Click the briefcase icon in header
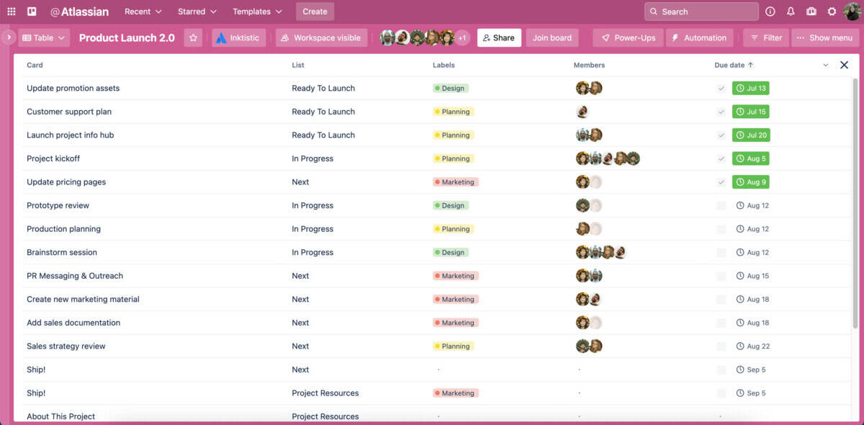Viewport: 864px width, 425px height. point(811,12)
